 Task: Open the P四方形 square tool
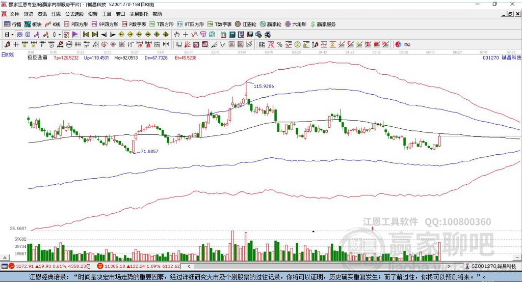[x=76, y=24]
